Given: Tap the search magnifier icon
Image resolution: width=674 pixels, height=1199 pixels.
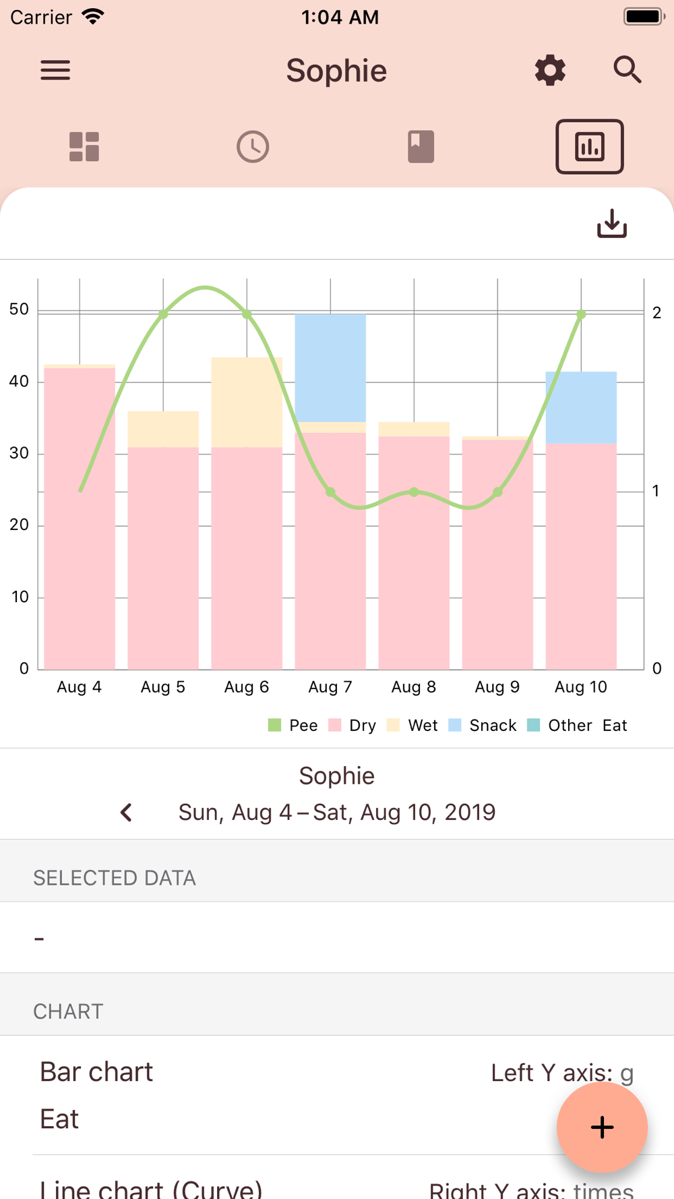Looking at the screenshot, I should coord(627,70).
